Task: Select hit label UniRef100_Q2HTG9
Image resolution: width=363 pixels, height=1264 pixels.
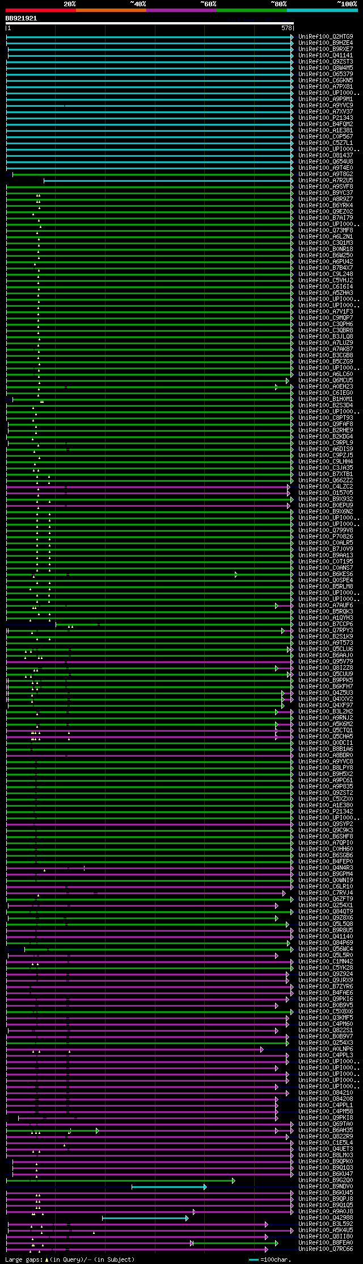Action: click(x=326, y=37)
